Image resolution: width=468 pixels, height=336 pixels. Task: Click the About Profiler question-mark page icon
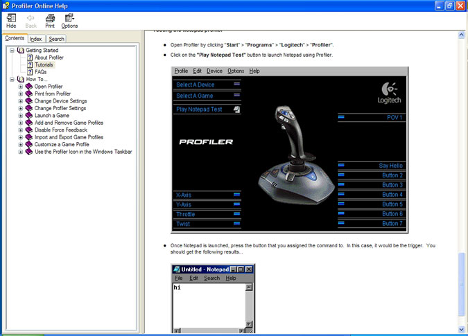pos(30,58)
